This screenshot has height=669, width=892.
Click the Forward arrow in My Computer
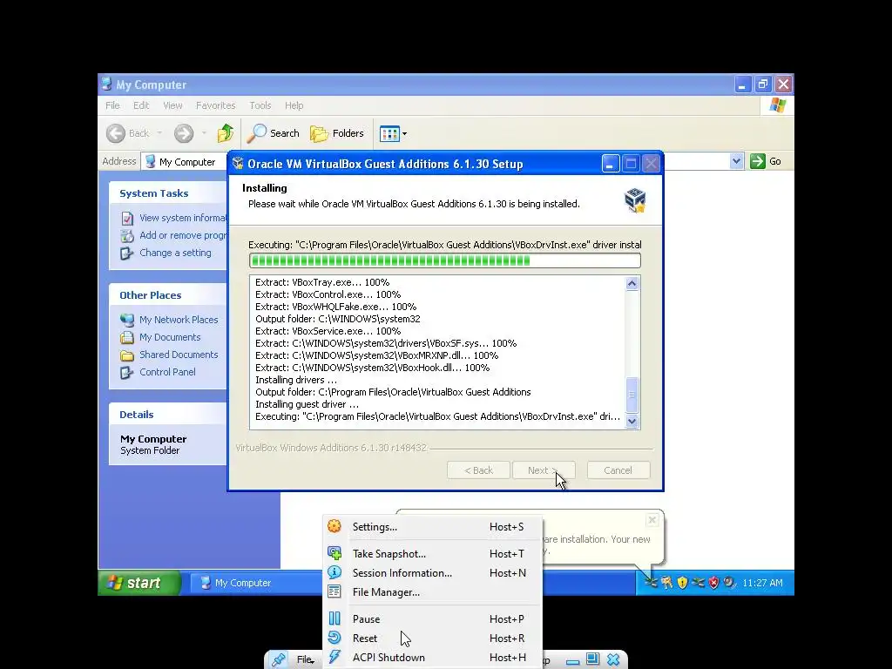[x=184, y=133]
